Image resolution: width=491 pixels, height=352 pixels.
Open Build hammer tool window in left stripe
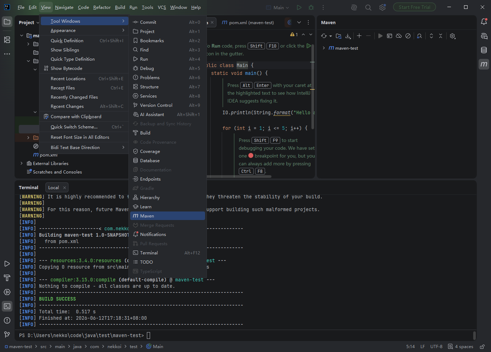pyautogui.click(x=7, y=278)
